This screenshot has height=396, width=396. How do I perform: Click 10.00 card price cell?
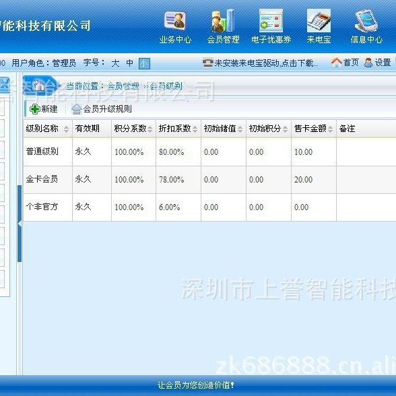tap(303, 152)
